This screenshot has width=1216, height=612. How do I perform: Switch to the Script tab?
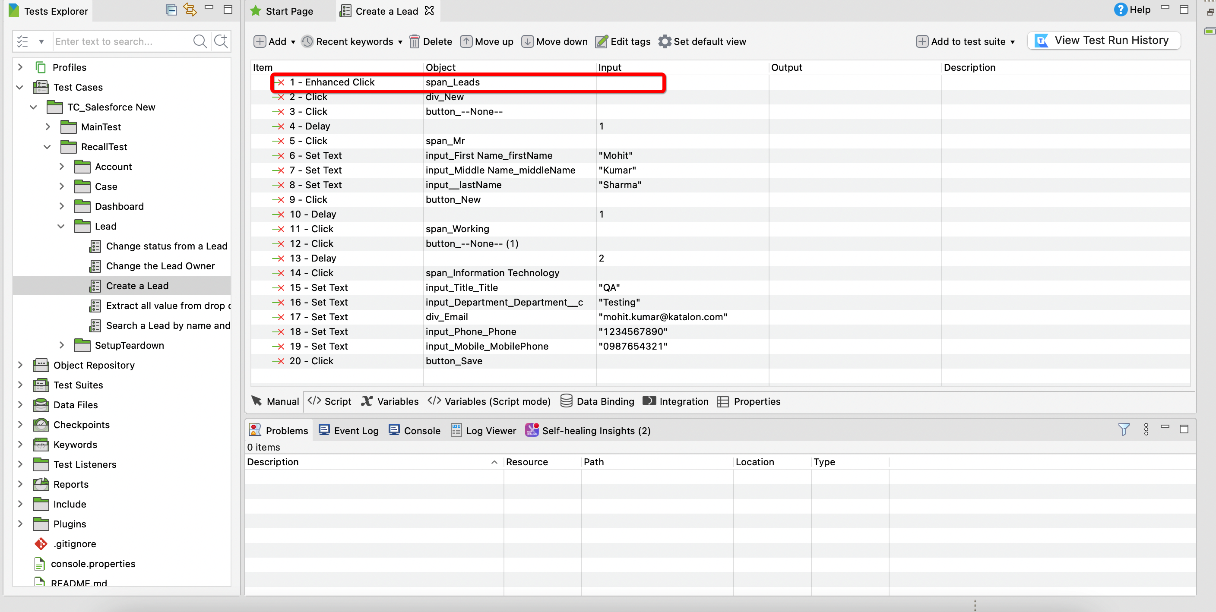tap(330, 401)
